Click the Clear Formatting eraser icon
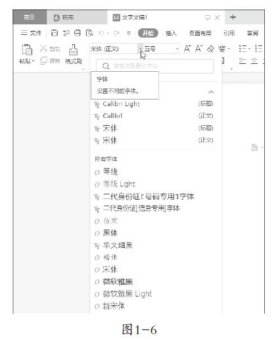 tap(210, 48)
